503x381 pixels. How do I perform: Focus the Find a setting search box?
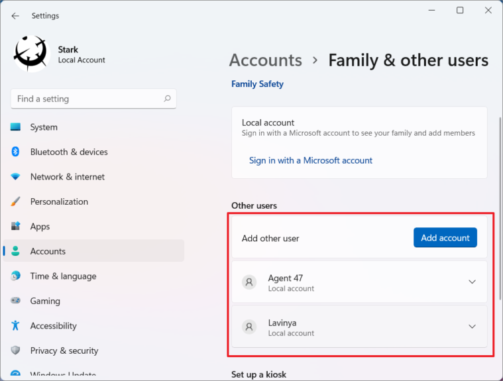(x=93, y=99)
